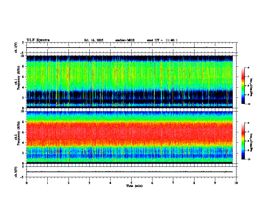The height and width of the screenshot is (205, 266).
Task: Click time axis tick label 0
Action: [x=27, y=183]
